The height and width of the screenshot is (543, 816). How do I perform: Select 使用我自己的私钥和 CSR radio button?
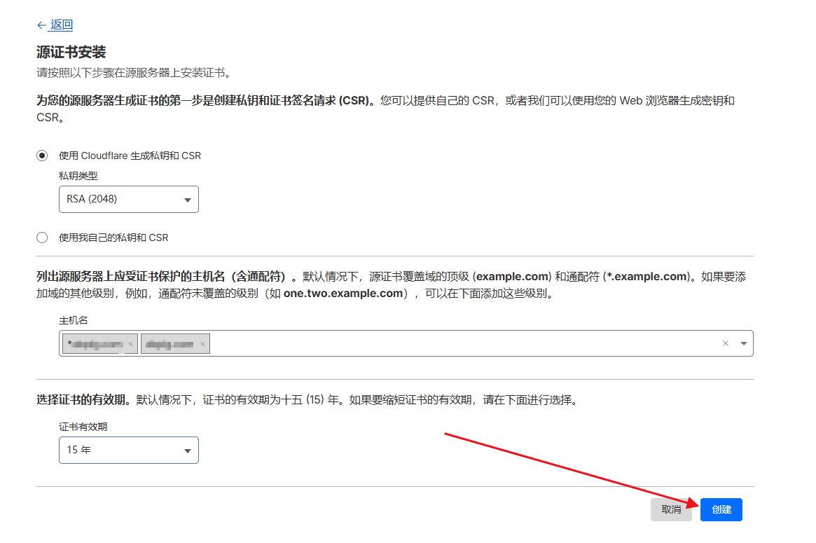point(42,238)
